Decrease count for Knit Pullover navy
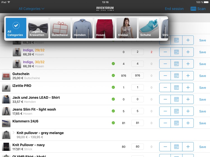This screenshot has height=157, width=210. (165, 147)
